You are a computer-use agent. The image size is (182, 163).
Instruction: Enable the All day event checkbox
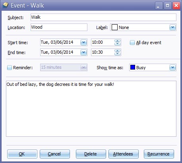tap(132, 43)
